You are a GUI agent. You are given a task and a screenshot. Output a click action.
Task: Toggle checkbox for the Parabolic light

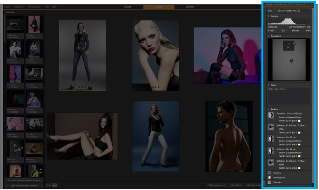pyautogui.click(x=299, y=121)
